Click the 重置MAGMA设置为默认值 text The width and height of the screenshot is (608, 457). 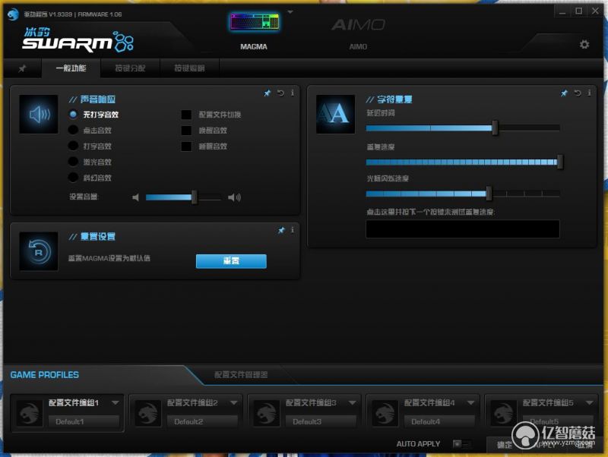click(109, 258)
